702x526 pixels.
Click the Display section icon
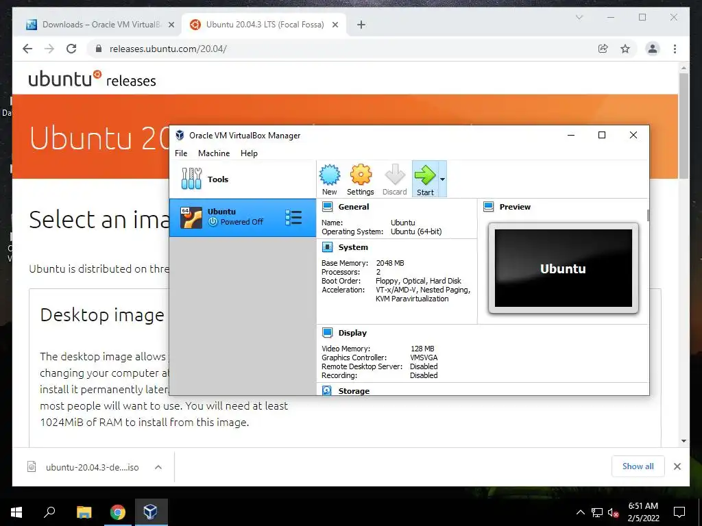point(327,332)
